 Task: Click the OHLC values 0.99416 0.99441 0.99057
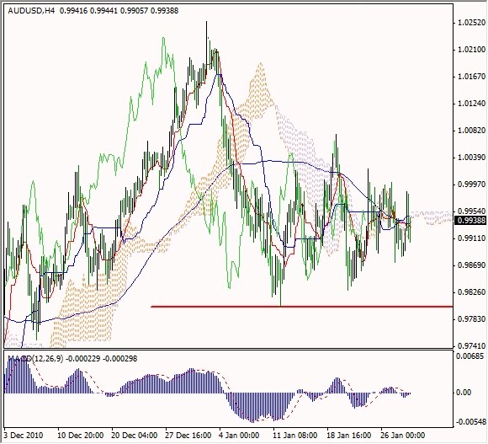tap(103, 11)
